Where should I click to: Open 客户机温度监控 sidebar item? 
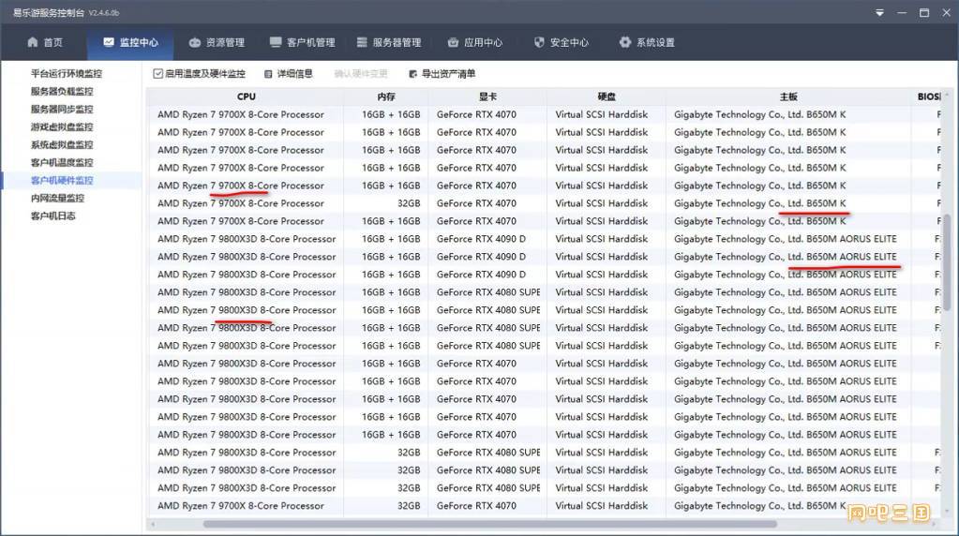(62, 162)
